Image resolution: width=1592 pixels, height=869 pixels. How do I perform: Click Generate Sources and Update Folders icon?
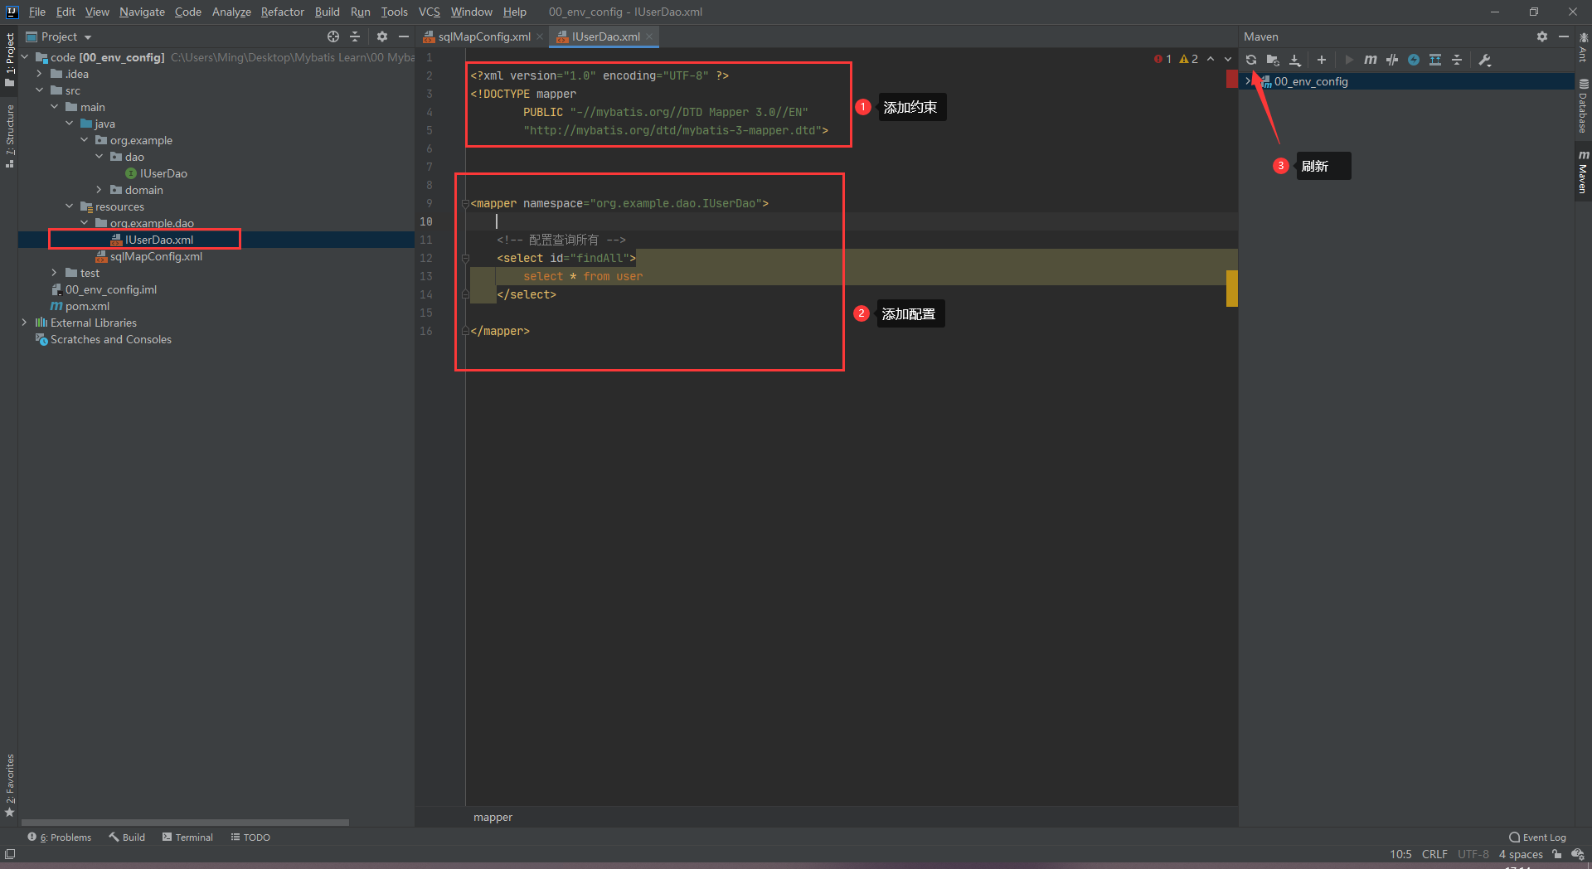(1273, 60)
